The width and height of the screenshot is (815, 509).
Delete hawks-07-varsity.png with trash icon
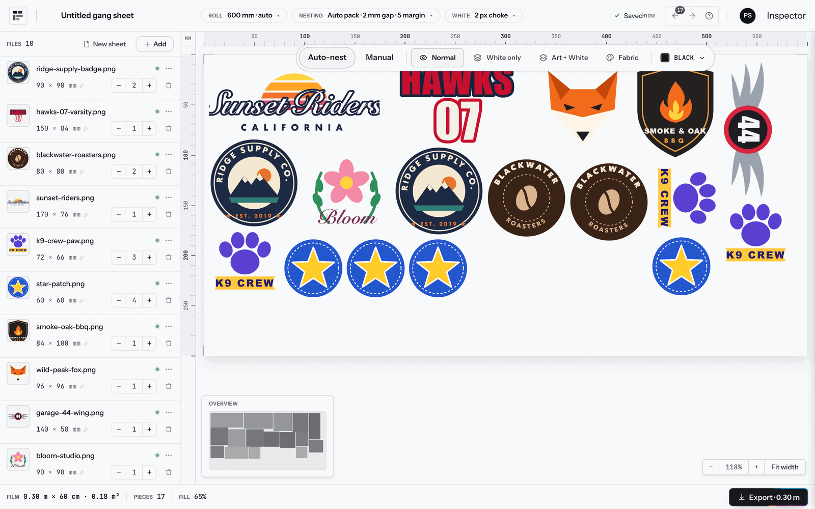(x=169, y=128)
